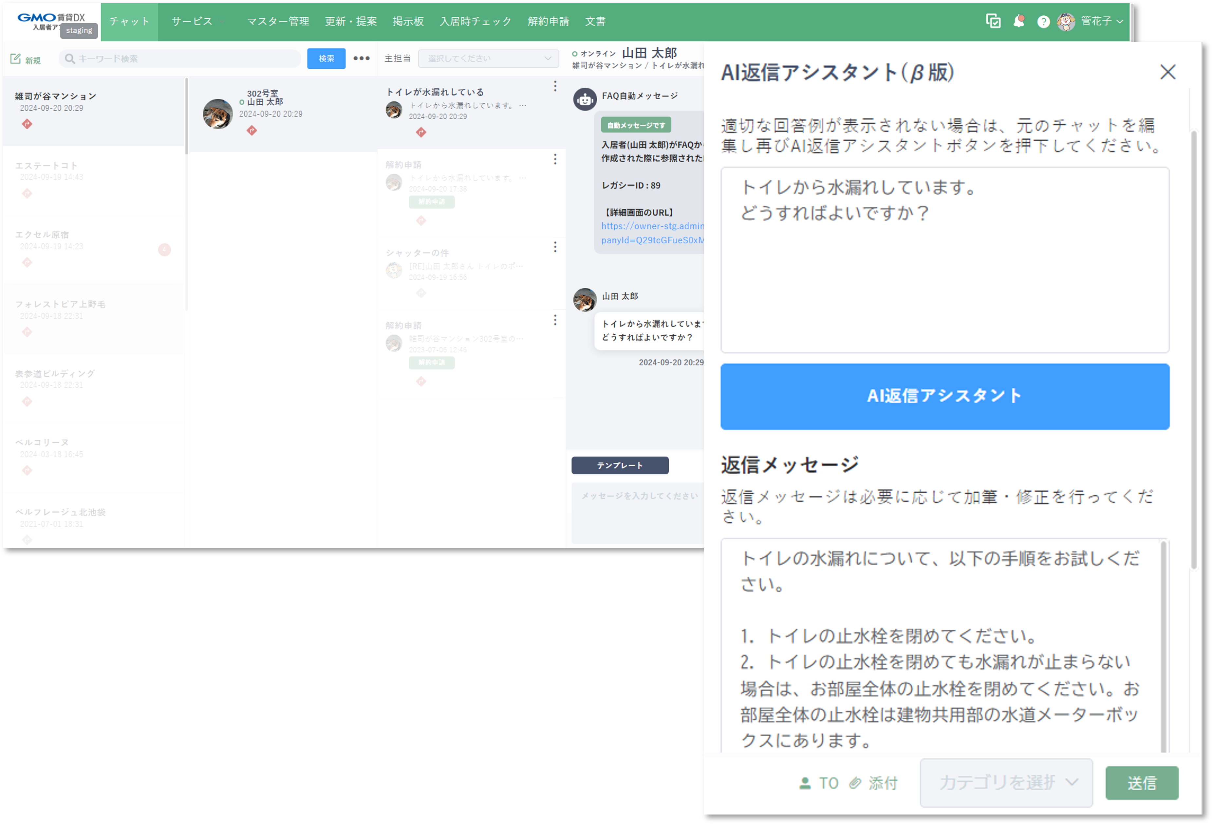Open notifications via the bell icon
The image size is (1212, 824).
pyautogui.click(x=1019, y=21)
